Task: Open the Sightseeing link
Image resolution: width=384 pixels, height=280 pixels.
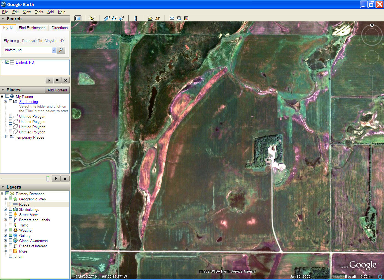Action: point(29,102)
